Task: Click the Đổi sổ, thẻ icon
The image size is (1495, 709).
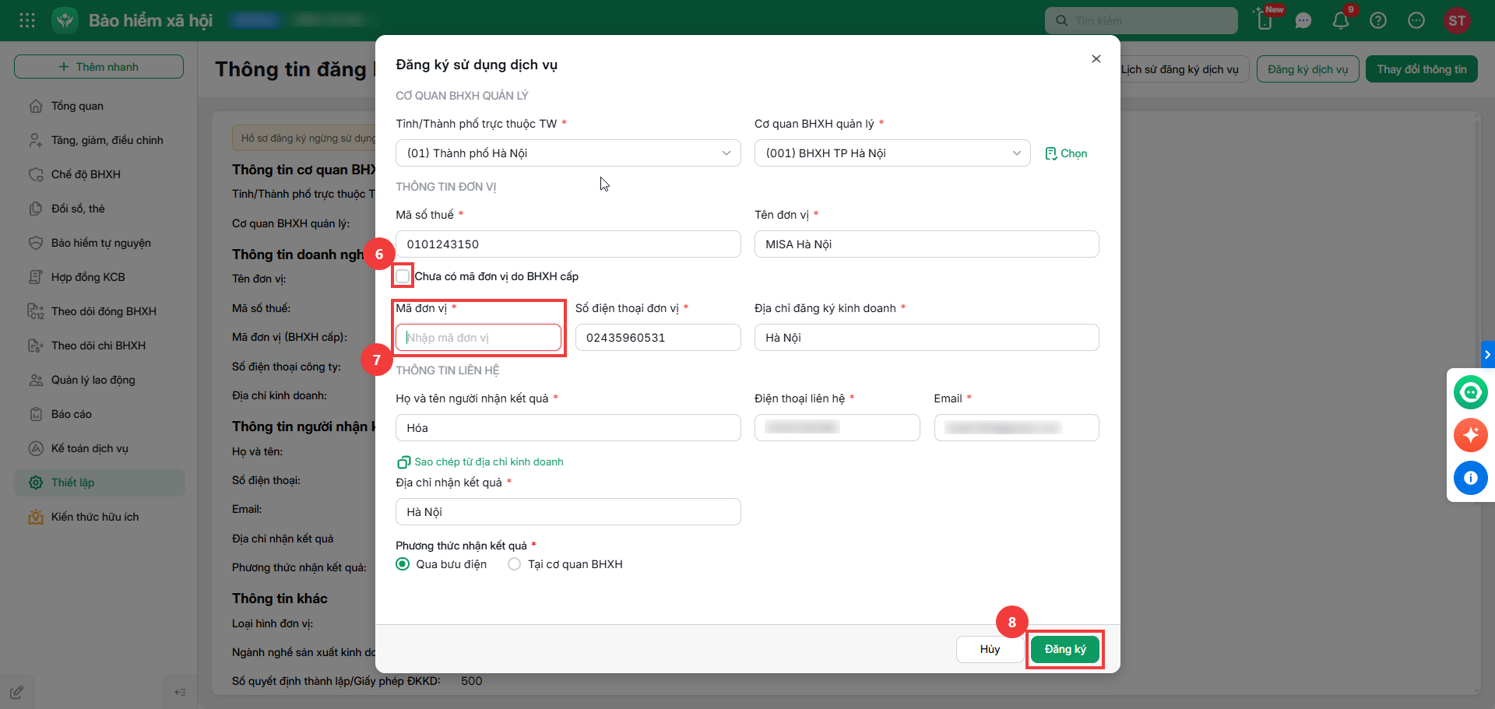Action: coord(36,209)
